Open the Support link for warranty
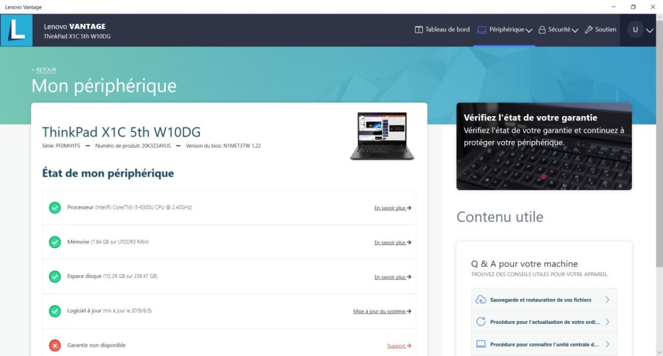Image resolution: width=663 pixels, height=356 pixels. pyautogui.click(x=399, y=345)
